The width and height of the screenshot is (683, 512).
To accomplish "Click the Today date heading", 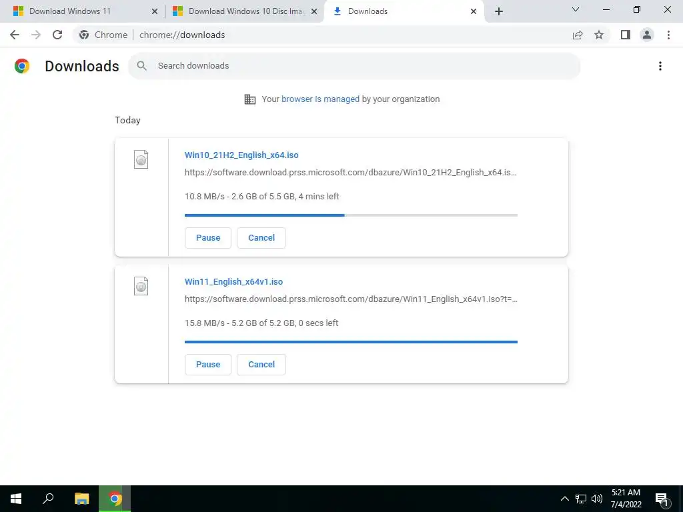I will click(127, 120).
